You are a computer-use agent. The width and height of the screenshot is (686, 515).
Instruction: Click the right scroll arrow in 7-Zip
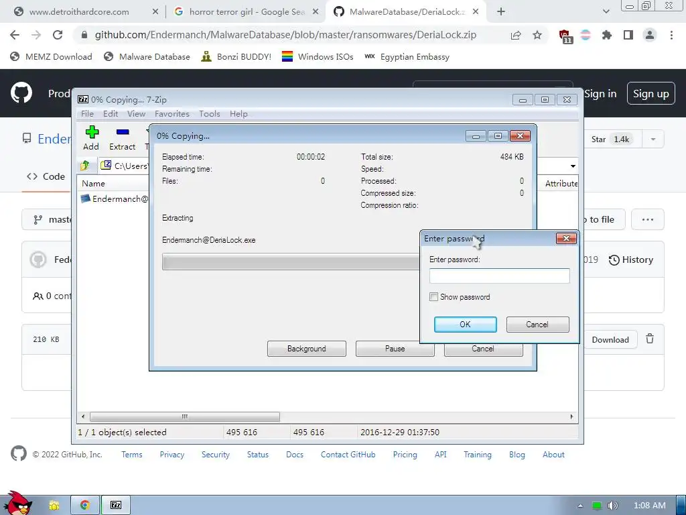pyautogui.click(x=571, y=416)
